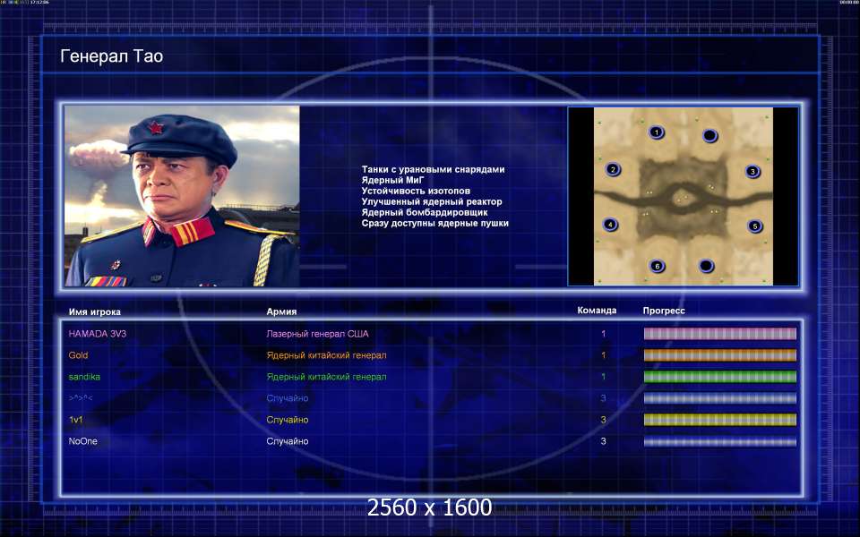
Task: Click Gold's orange progress bar
Action: click(x=719, y=355)
